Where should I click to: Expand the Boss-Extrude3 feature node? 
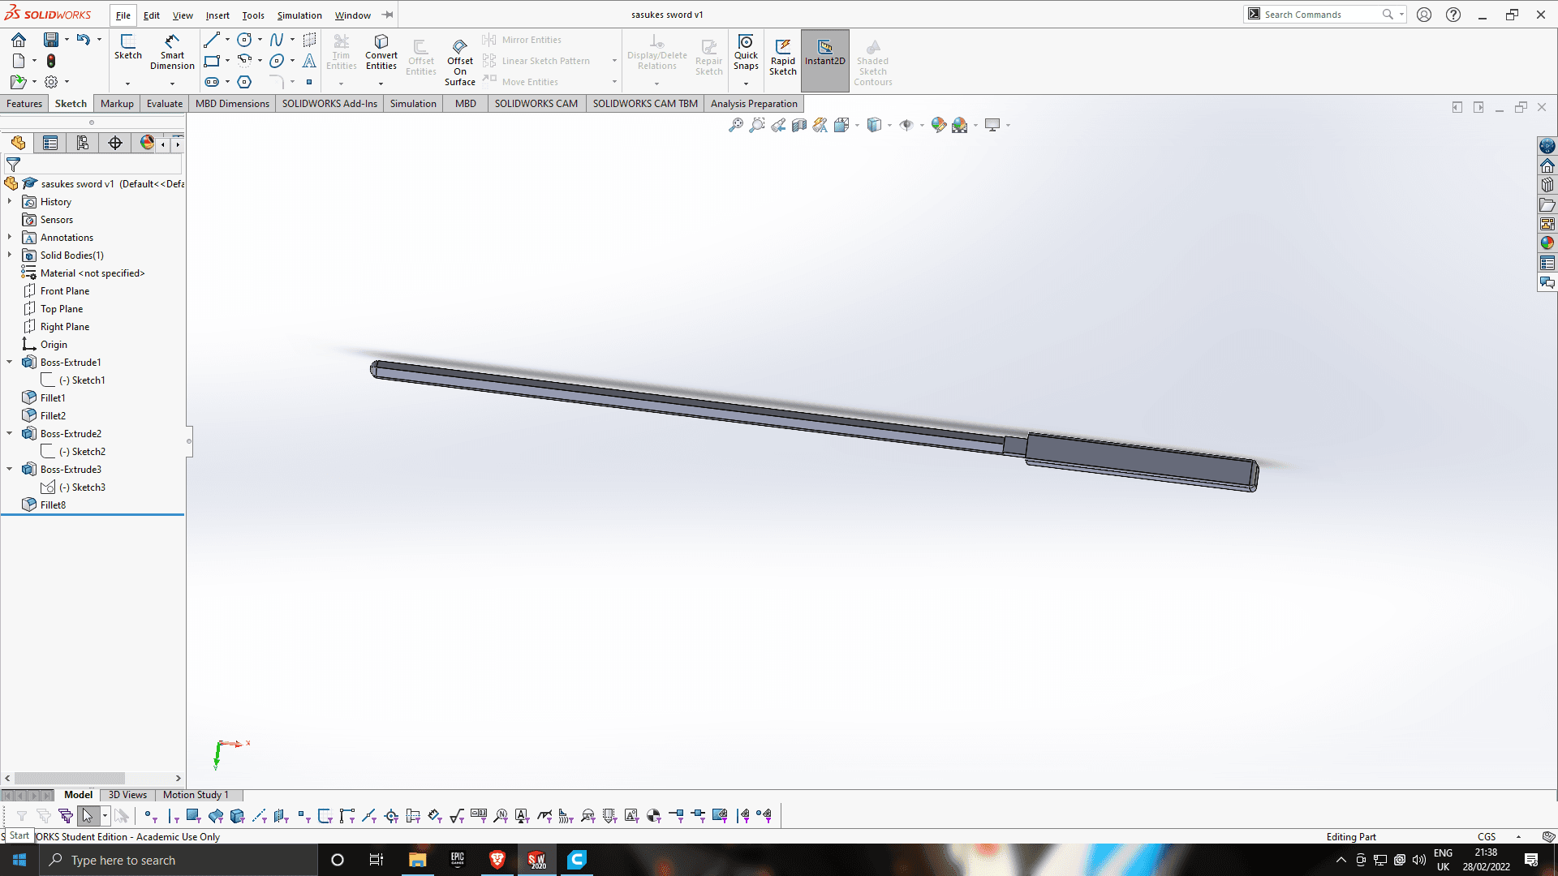(x=10, y=469)
